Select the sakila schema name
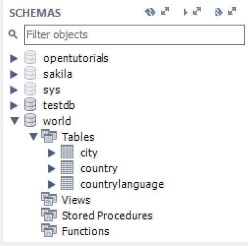This screenshot has height=246, width=248. pos(58,74)
